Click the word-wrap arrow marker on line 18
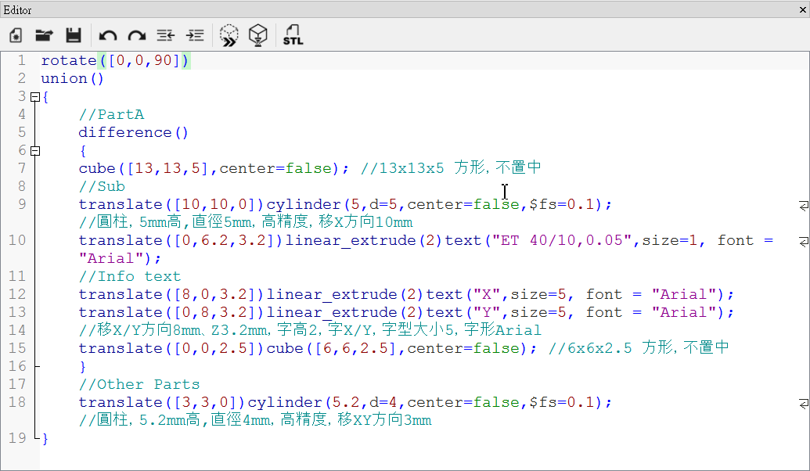 pos(803,404)
